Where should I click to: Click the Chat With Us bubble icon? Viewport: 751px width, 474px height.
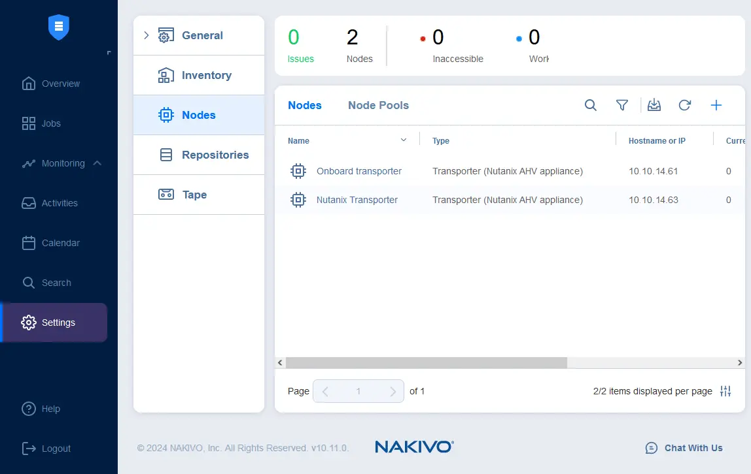pyautogui.click(x=652, y=448)
